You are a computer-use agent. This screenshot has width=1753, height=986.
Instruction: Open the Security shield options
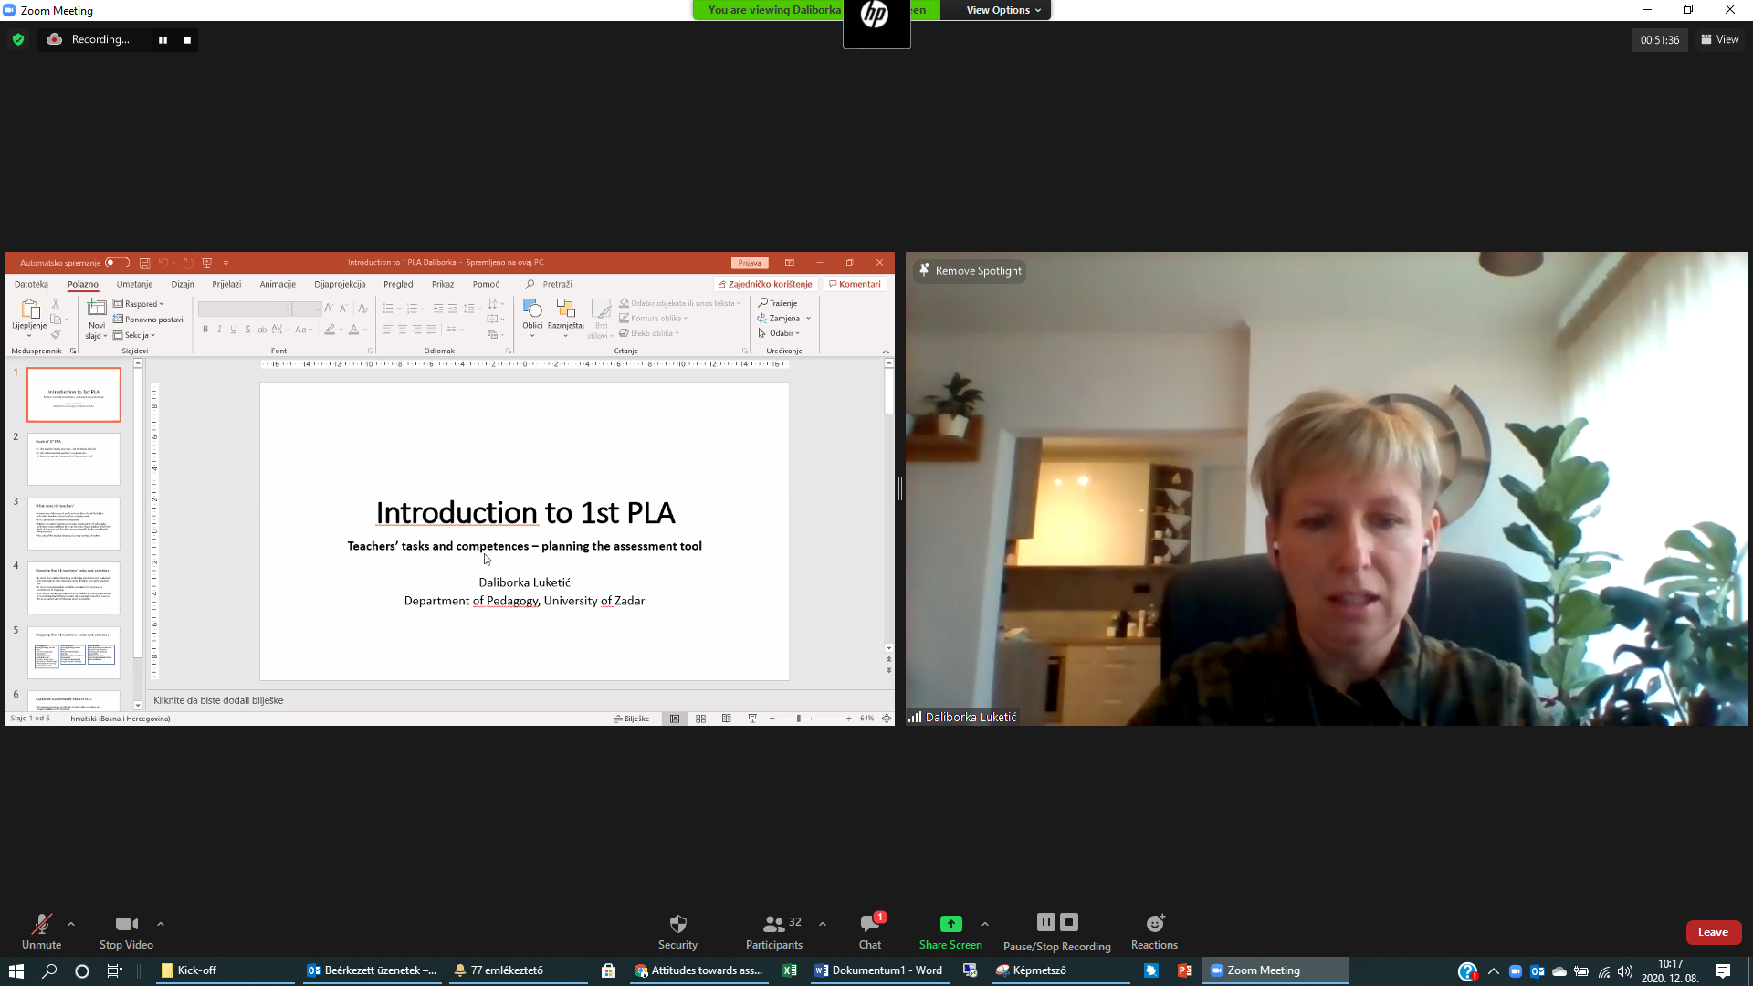[x=677, y=924]
